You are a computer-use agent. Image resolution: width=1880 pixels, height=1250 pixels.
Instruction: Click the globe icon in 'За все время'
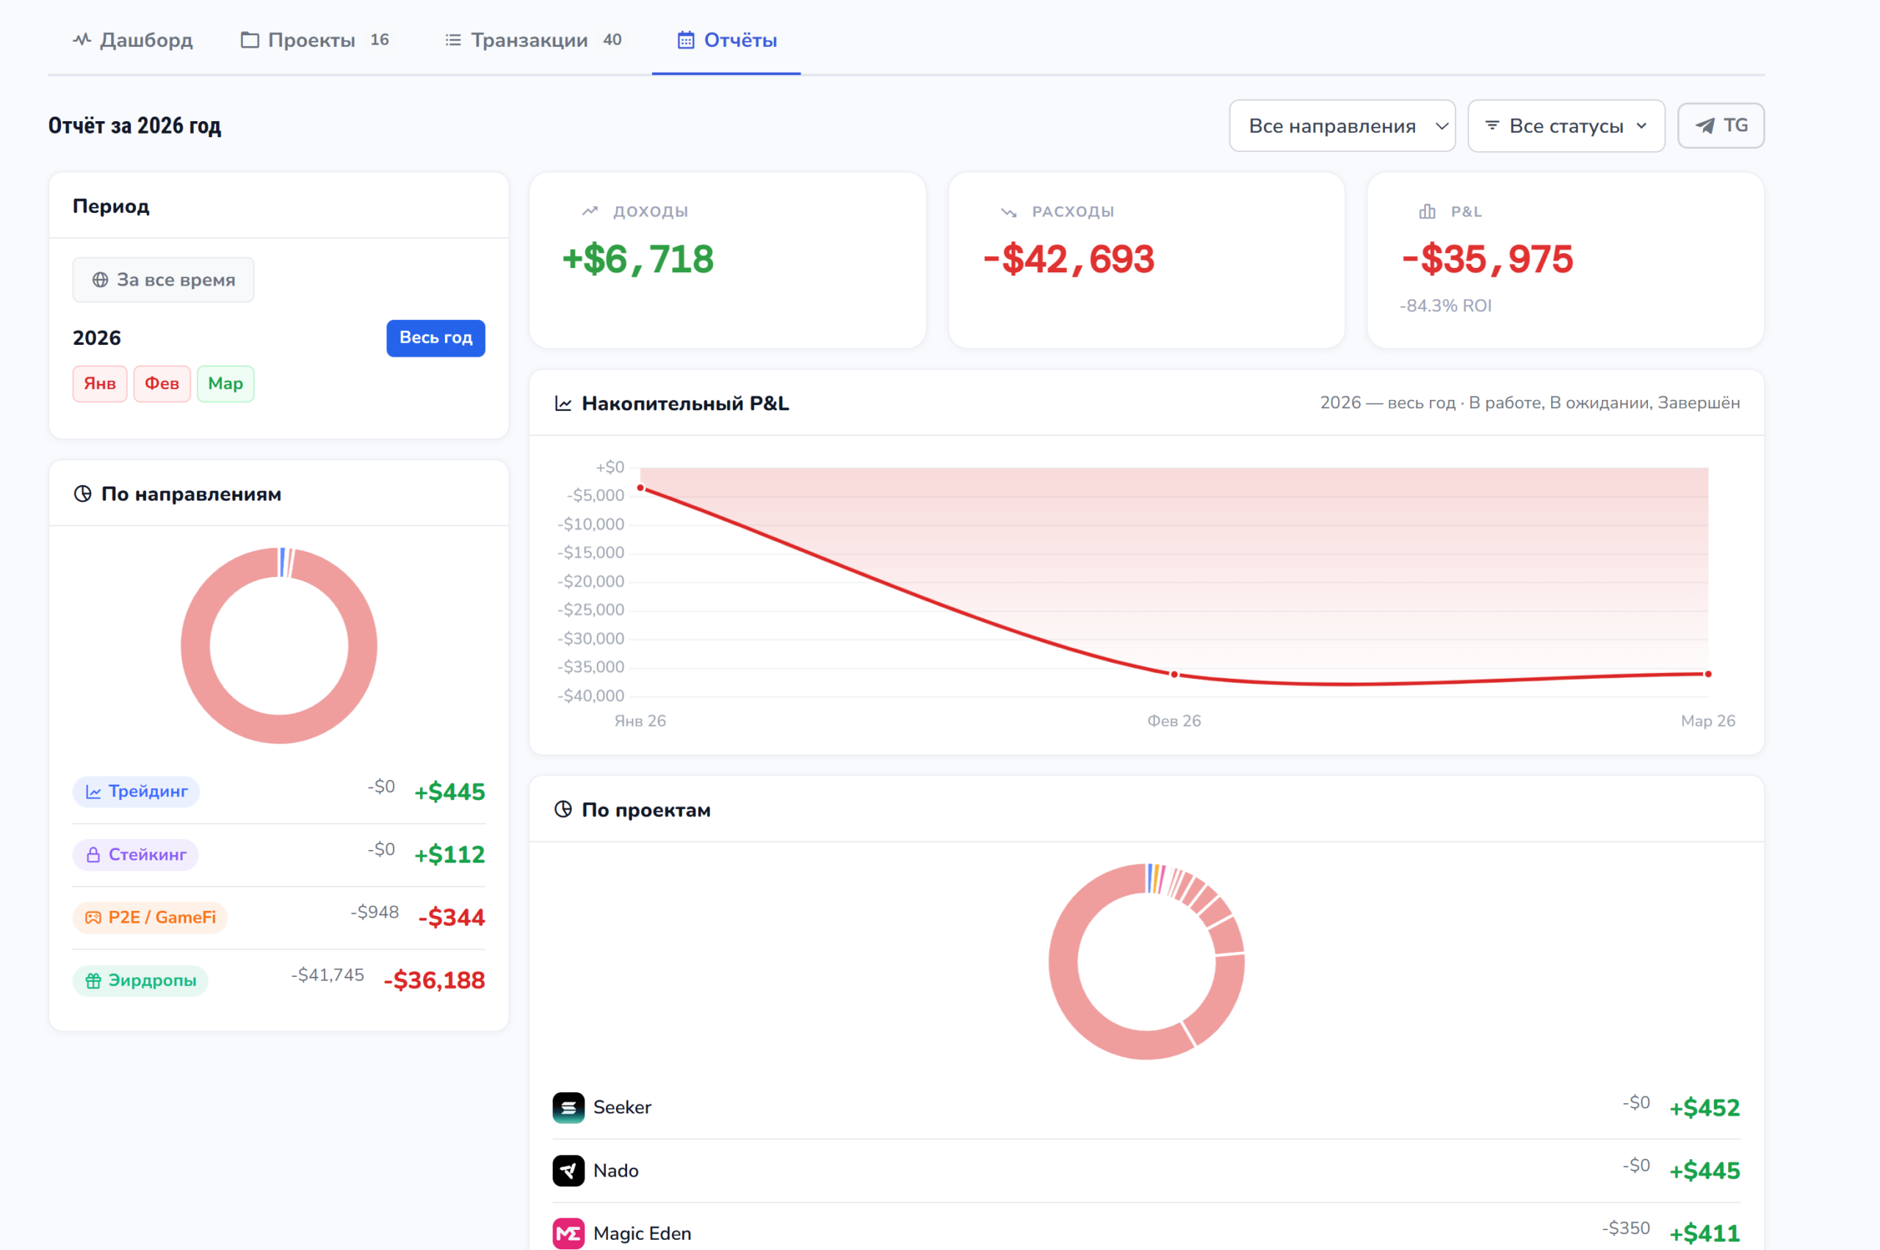pos(100,280)
